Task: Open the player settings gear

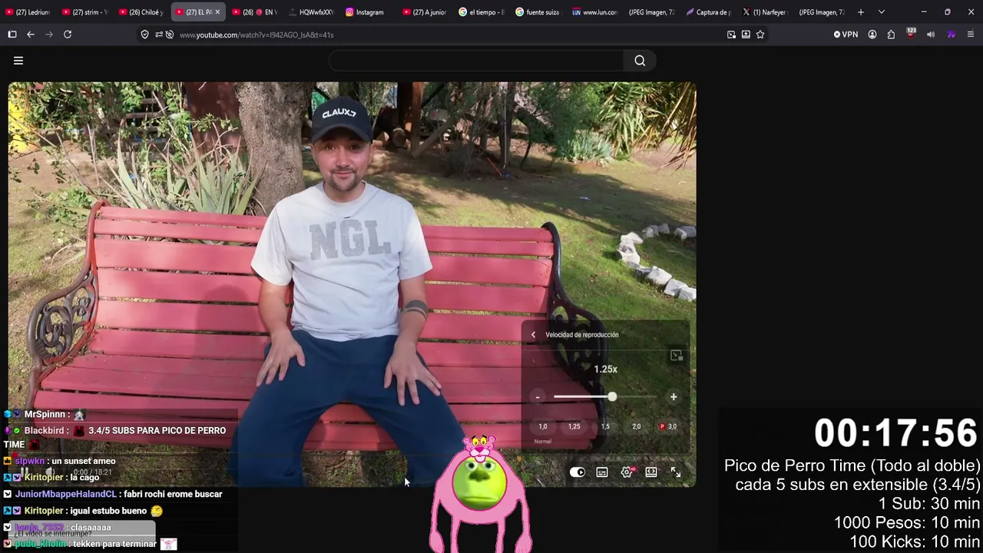Action: click(627, 472)
